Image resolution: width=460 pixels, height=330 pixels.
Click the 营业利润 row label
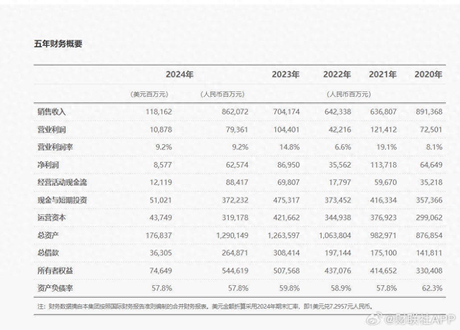(52, 129)
